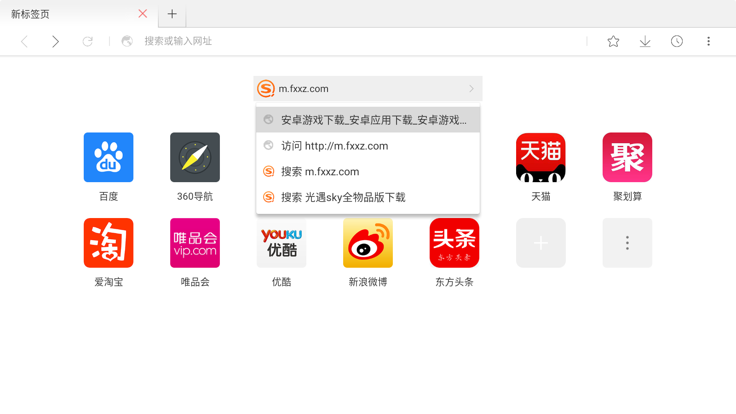Viewport: 736px width, 414px height.
Task: Click the 天猫 label text
Action: (541, 196)
